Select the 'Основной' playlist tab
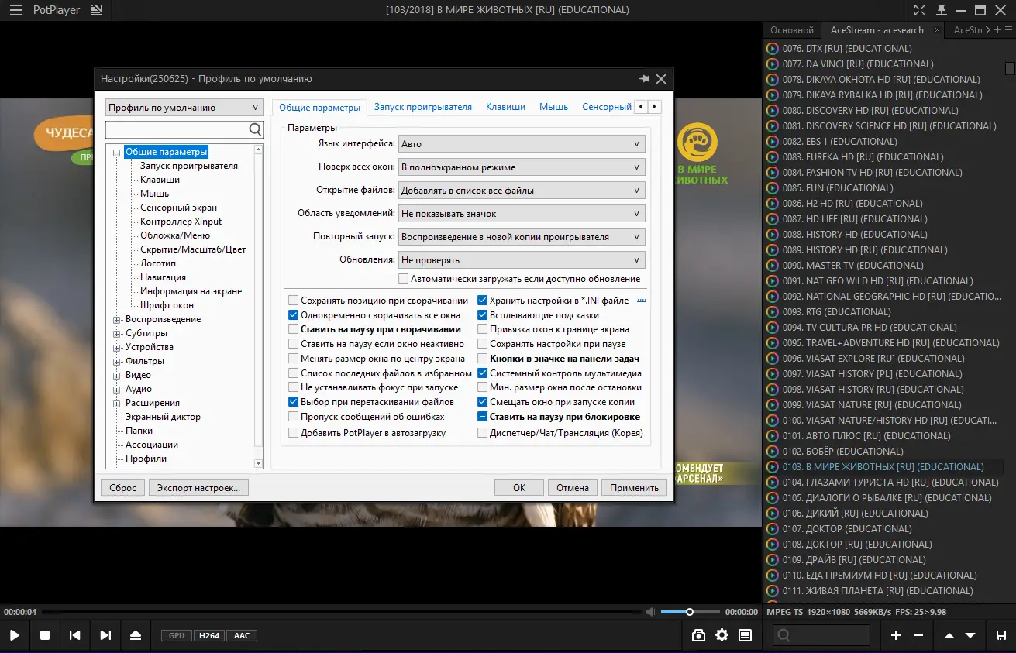Viewport: 1016px width, 653px height. (792, 30)
